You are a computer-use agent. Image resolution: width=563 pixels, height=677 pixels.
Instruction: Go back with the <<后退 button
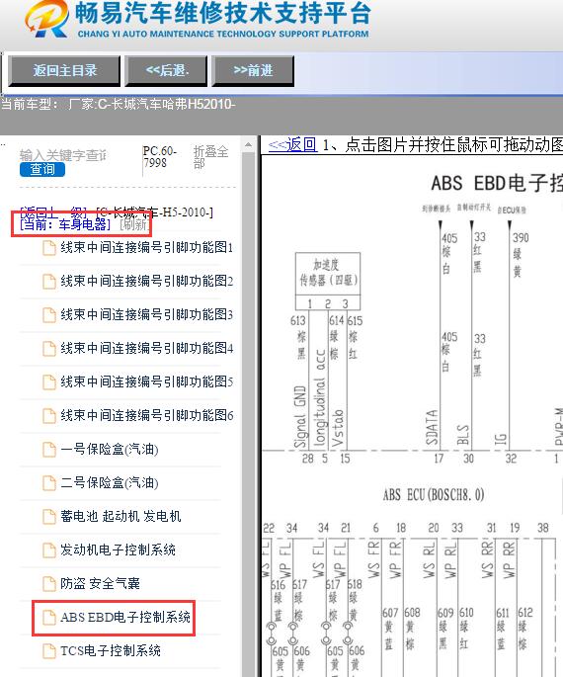pos(166,71)
